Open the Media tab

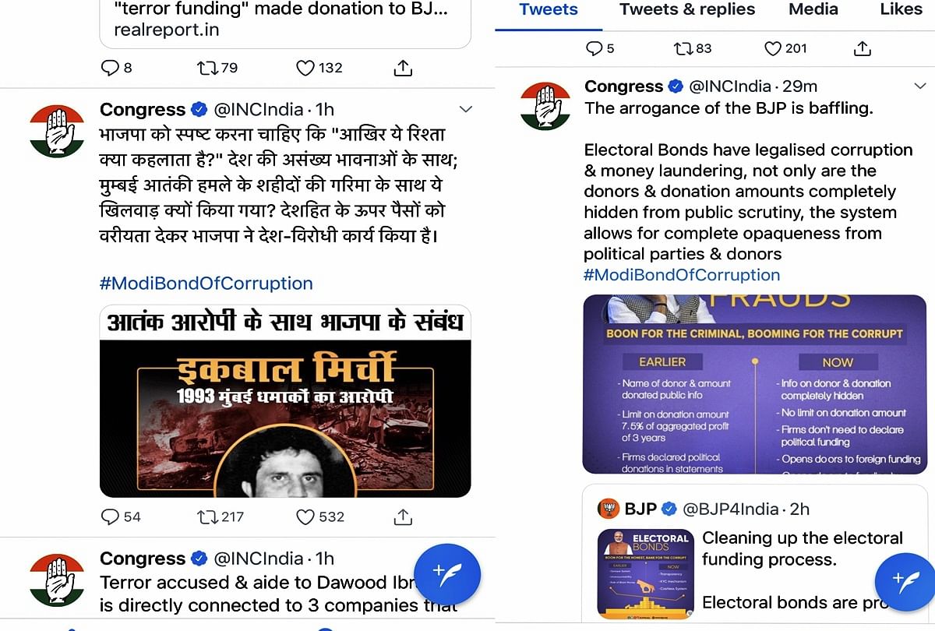pyautogui.click(x=813, y=9)
